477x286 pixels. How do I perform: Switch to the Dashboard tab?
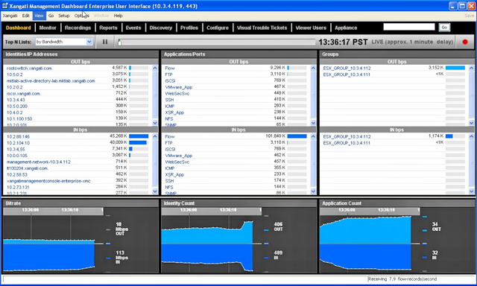pos(18,28)
